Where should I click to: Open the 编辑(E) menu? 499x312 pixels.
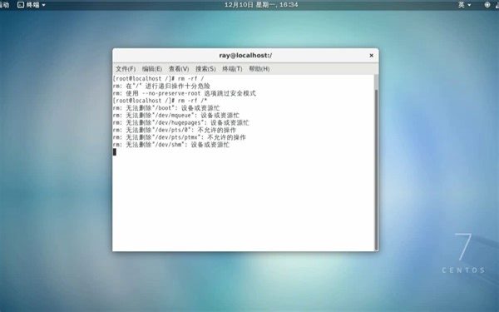[x=152, y=69]
